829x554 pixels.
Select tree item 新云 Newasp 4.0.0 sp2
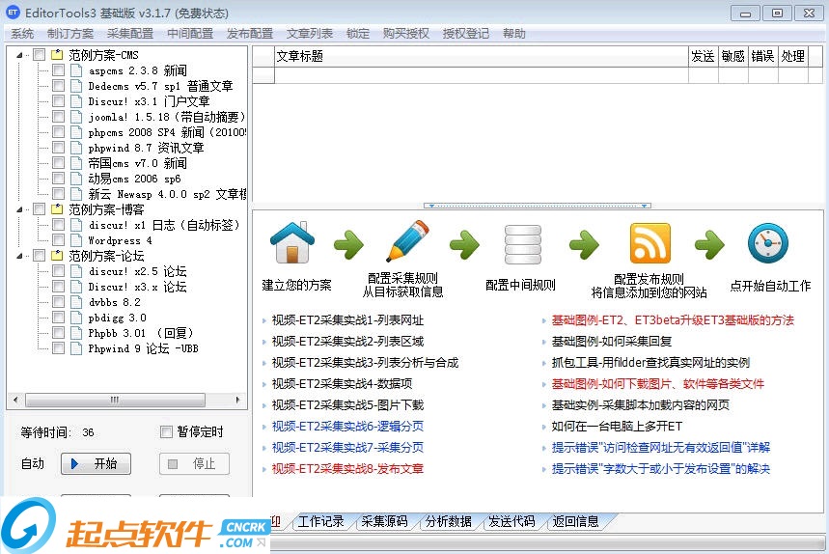[167, 194]
